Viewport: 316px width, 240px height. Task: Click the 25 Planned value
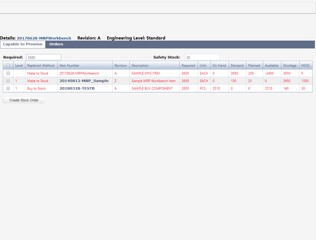(x=250, y=81)
